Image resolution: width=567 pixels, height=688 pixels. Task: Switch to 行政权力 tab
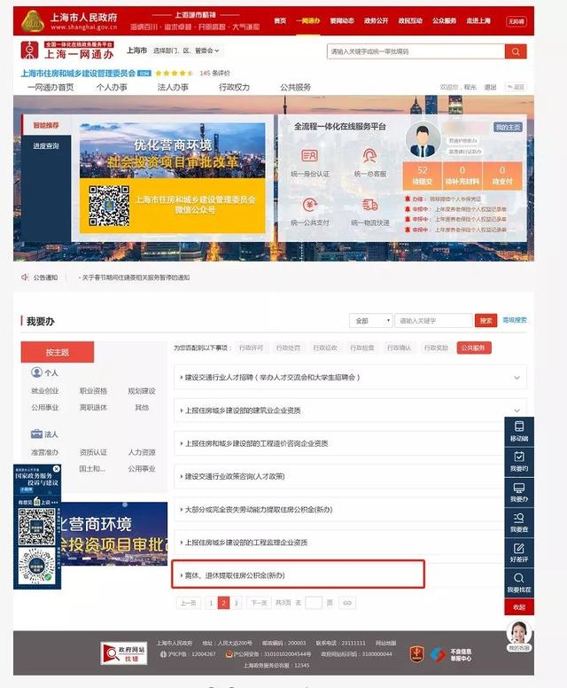[x=234, y=87]
